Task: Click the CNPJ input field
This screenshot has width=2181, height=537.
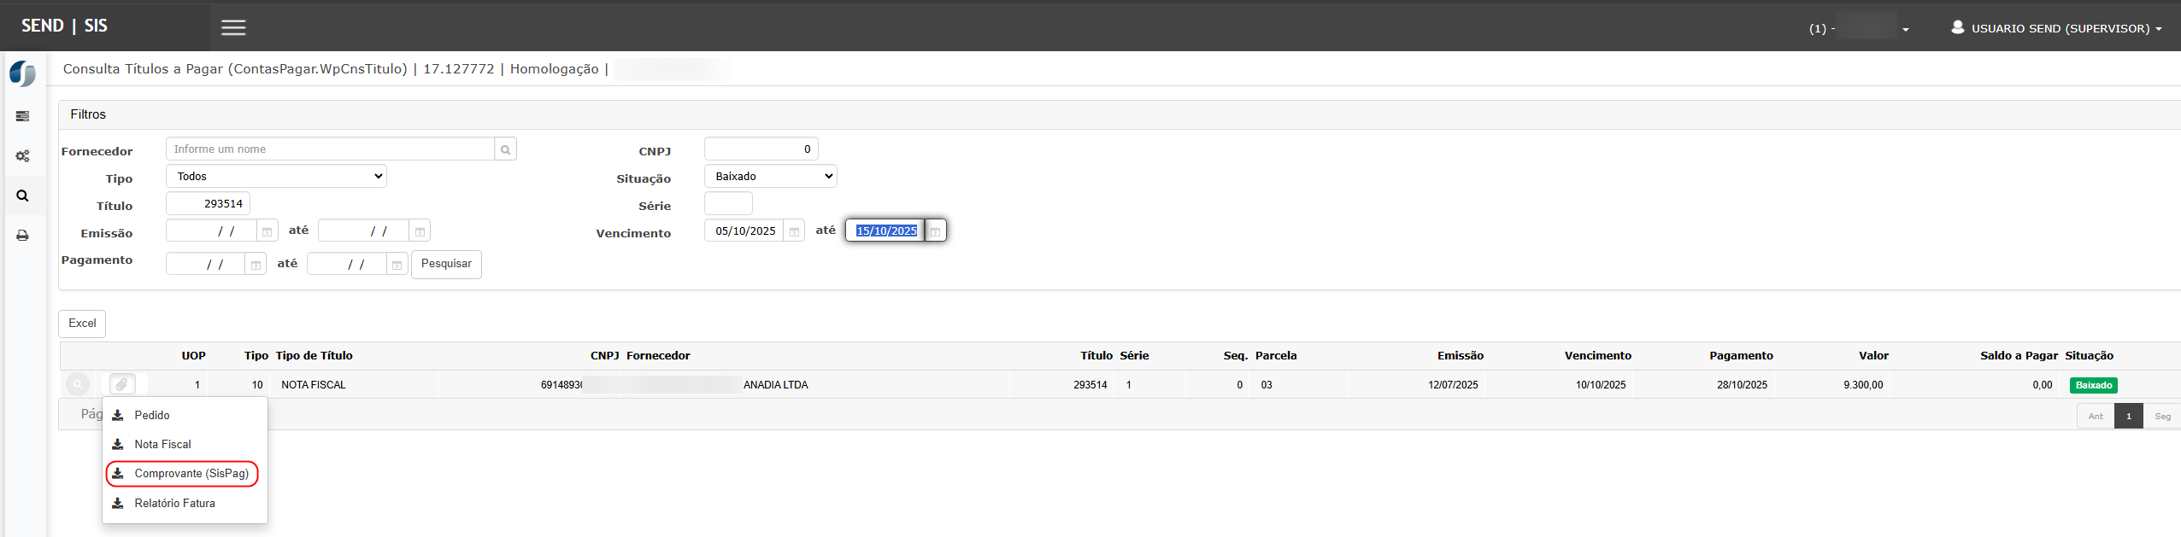Action: [x=761, y=149]
